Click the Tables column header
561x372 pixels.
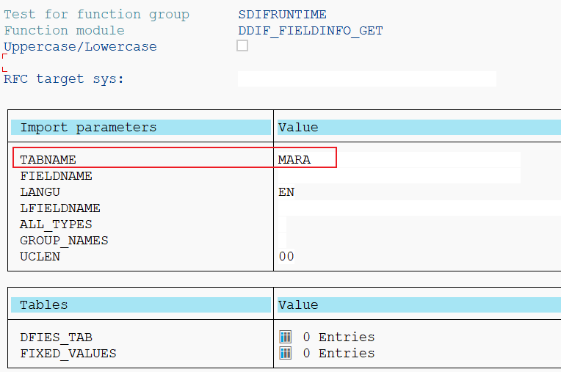pyautogui.click(x=141, y=304)
